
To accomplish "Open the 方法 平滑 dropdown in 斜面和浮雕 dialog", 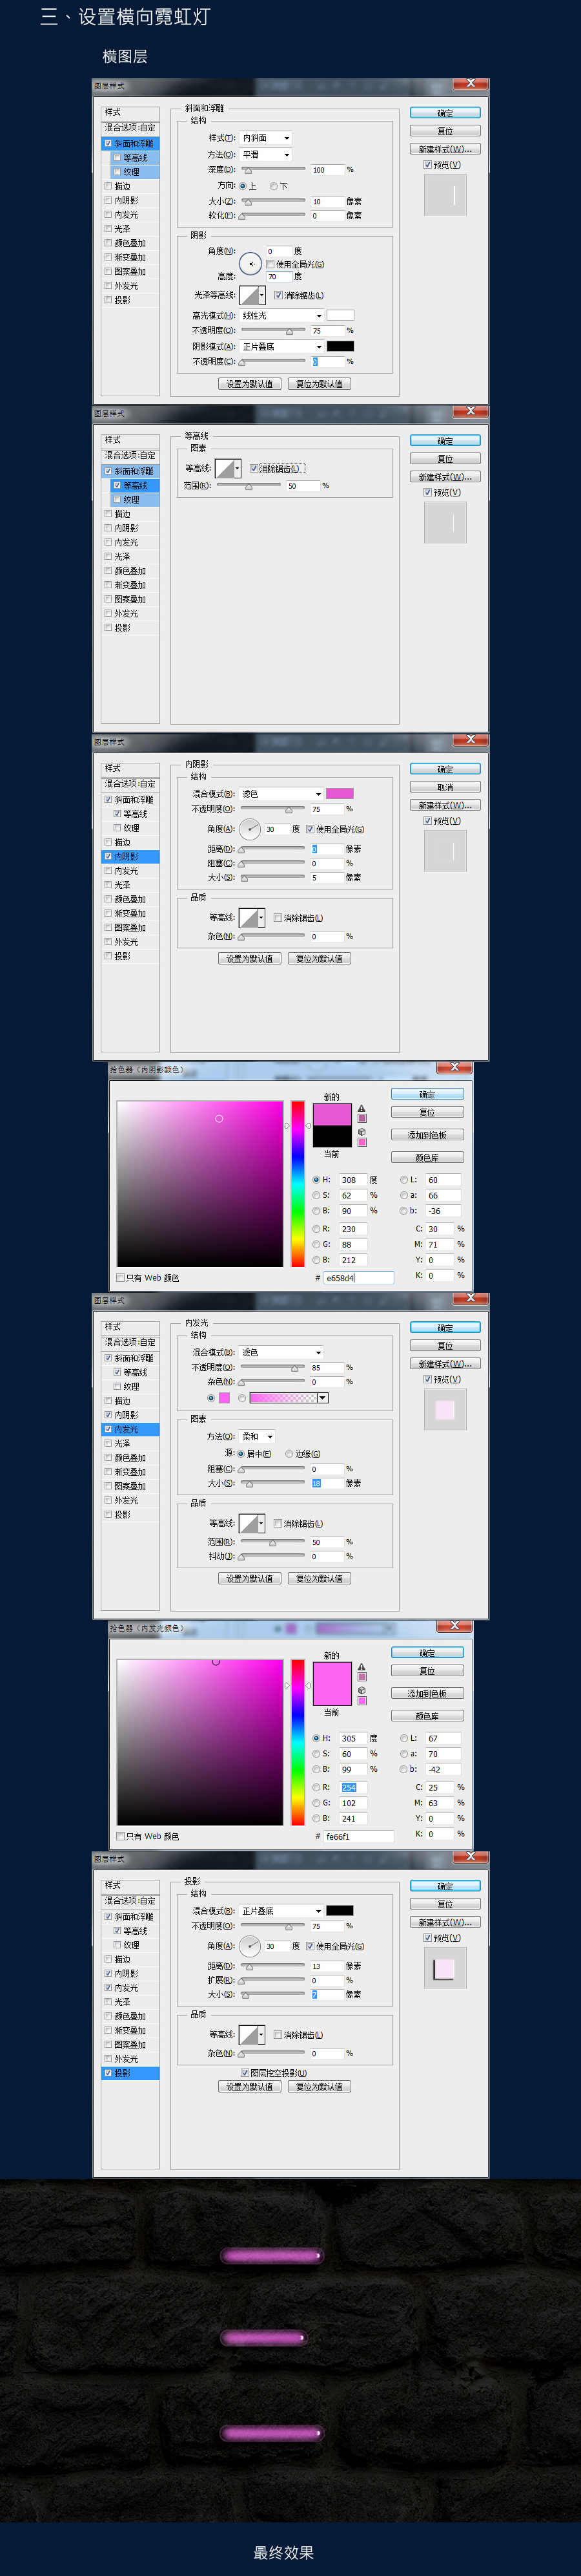I will point(265,155).
